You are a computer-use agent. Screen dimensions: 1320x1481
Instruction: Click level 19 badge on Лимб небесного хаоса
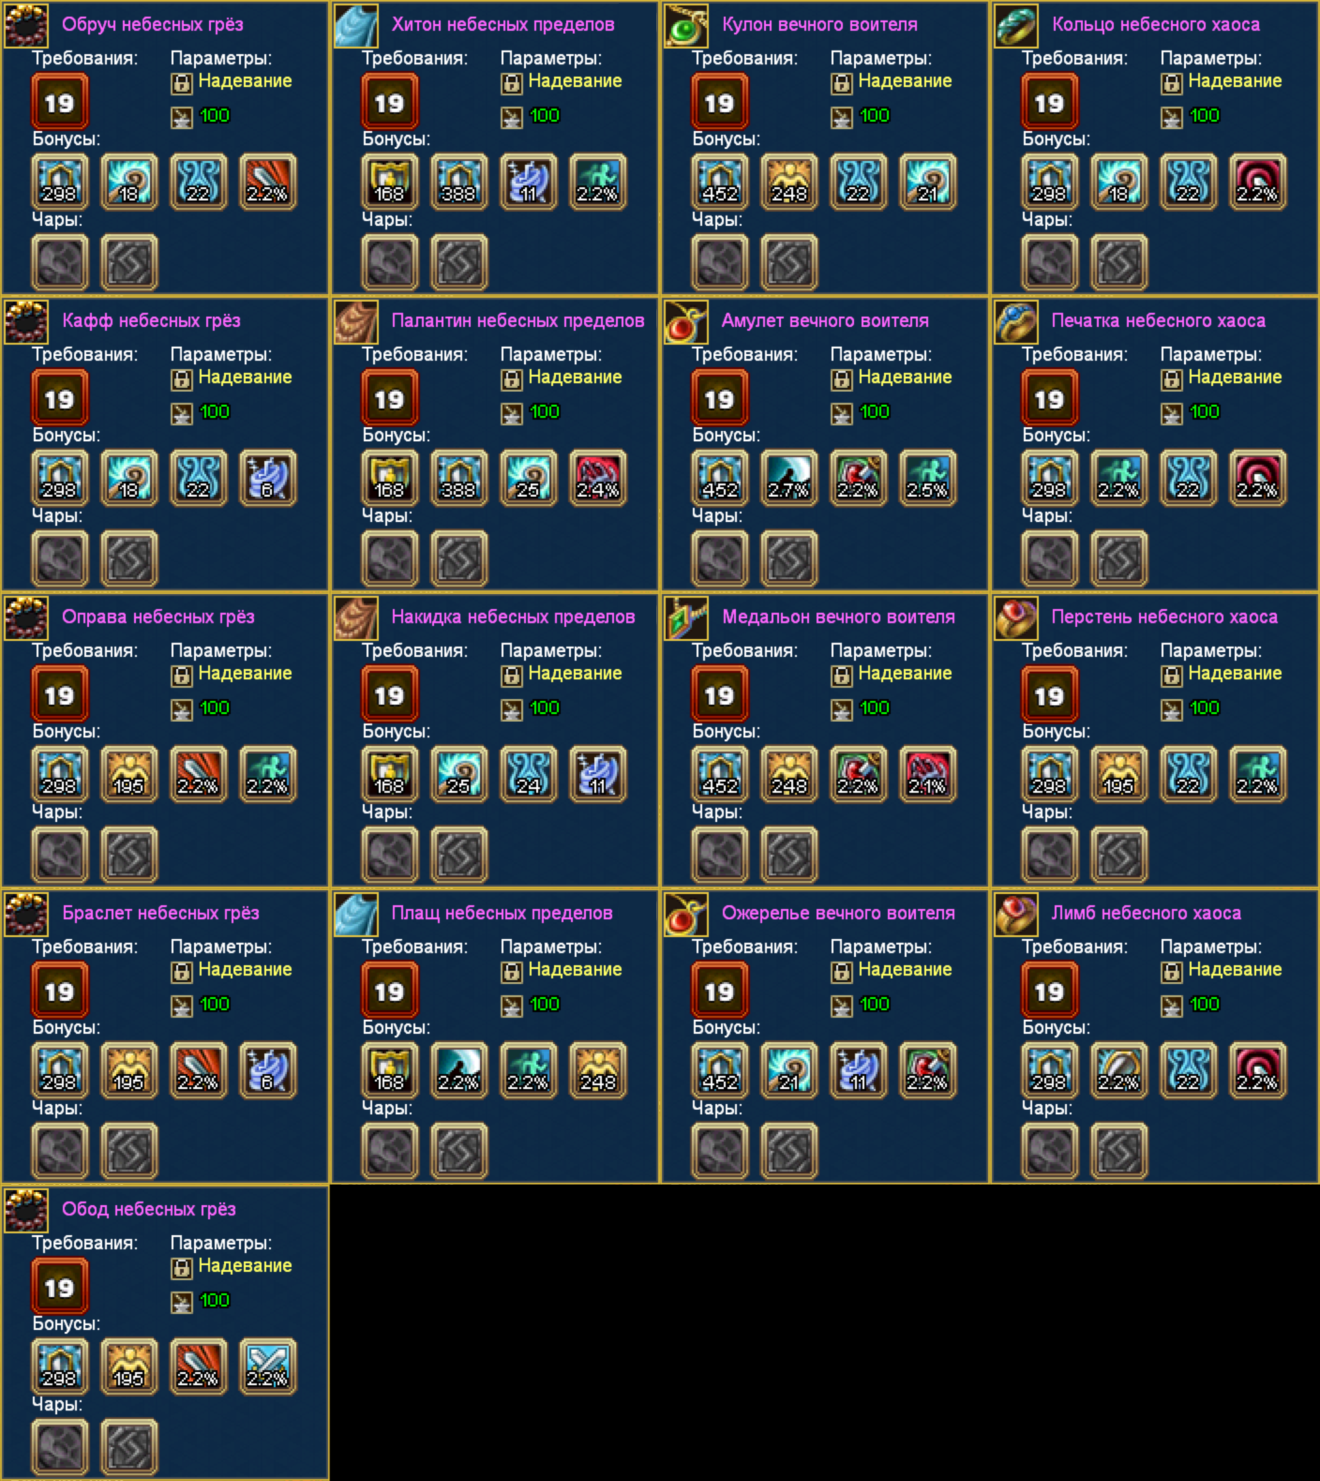(x=1049, y=990)
